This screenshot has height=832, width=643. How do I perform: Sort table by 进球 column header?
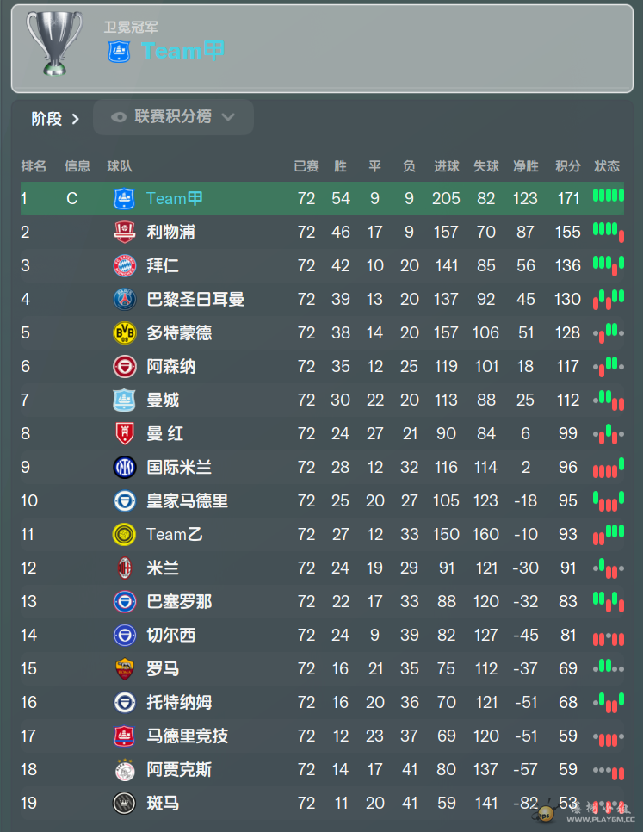[447, 166]
